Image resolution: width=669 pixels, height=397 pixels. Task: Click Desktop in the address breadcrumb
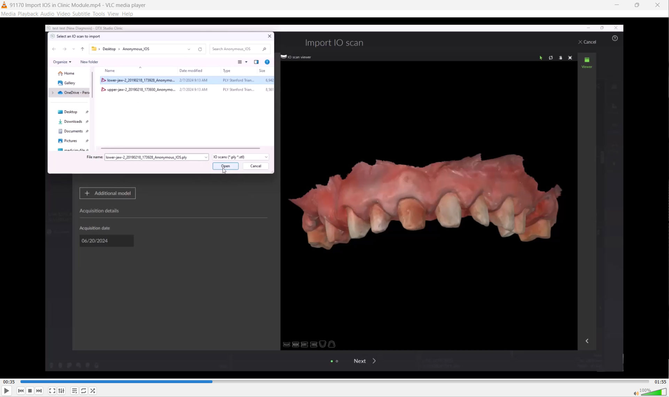point(109,49)
